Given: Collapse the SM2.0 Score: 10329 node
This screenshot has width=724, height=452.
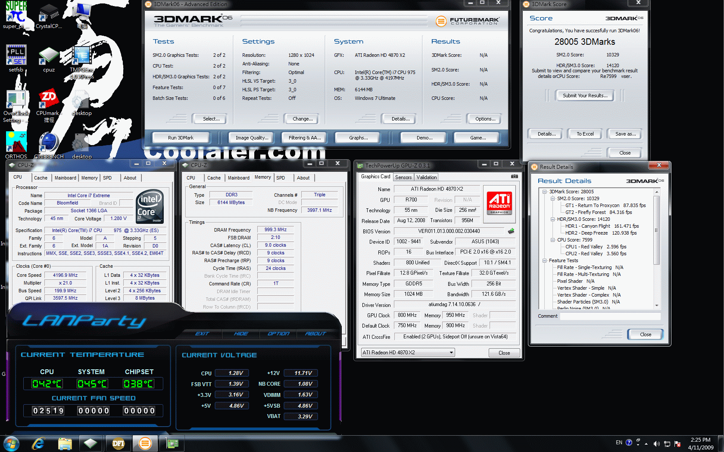Looking at the screenshot, I should 552,198.
